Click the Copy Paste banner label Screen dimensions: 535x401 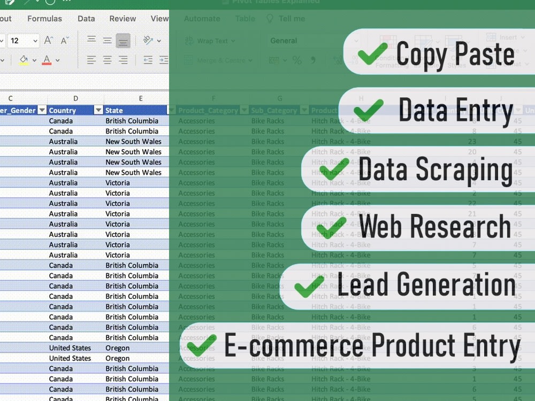[455, 54]
